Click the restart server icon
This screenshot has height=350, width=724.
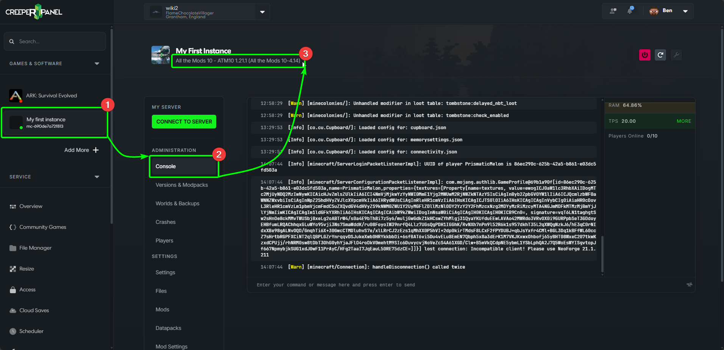(x=660, y=55)
